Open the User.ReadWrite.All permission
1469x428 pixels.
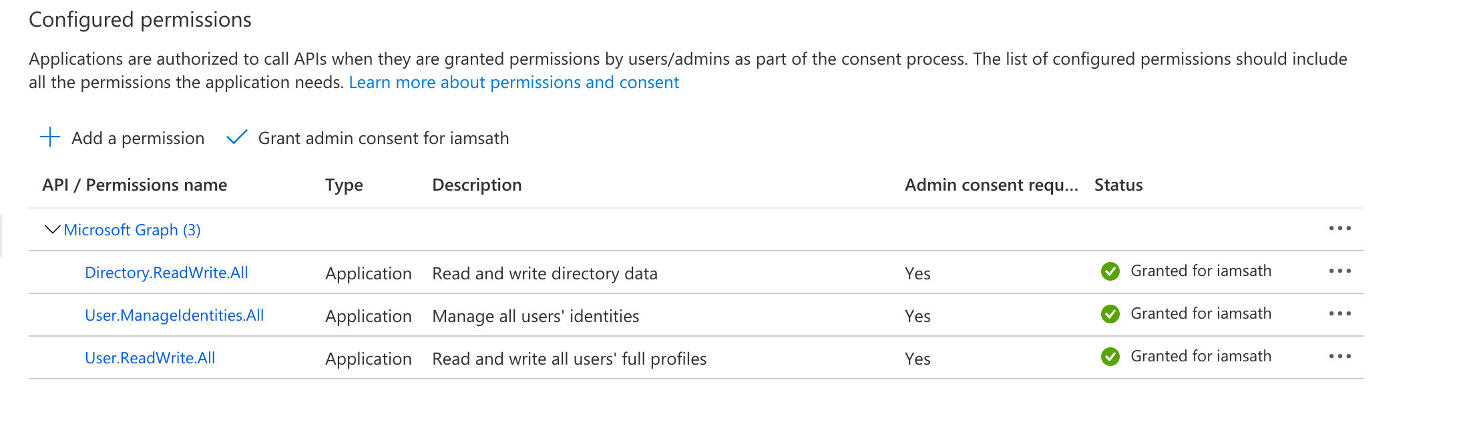(x=150, y=358)
